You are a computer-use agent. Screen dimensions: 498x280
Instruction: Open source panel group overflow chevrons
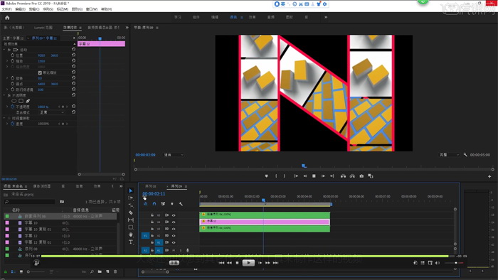tap(127, 28)
